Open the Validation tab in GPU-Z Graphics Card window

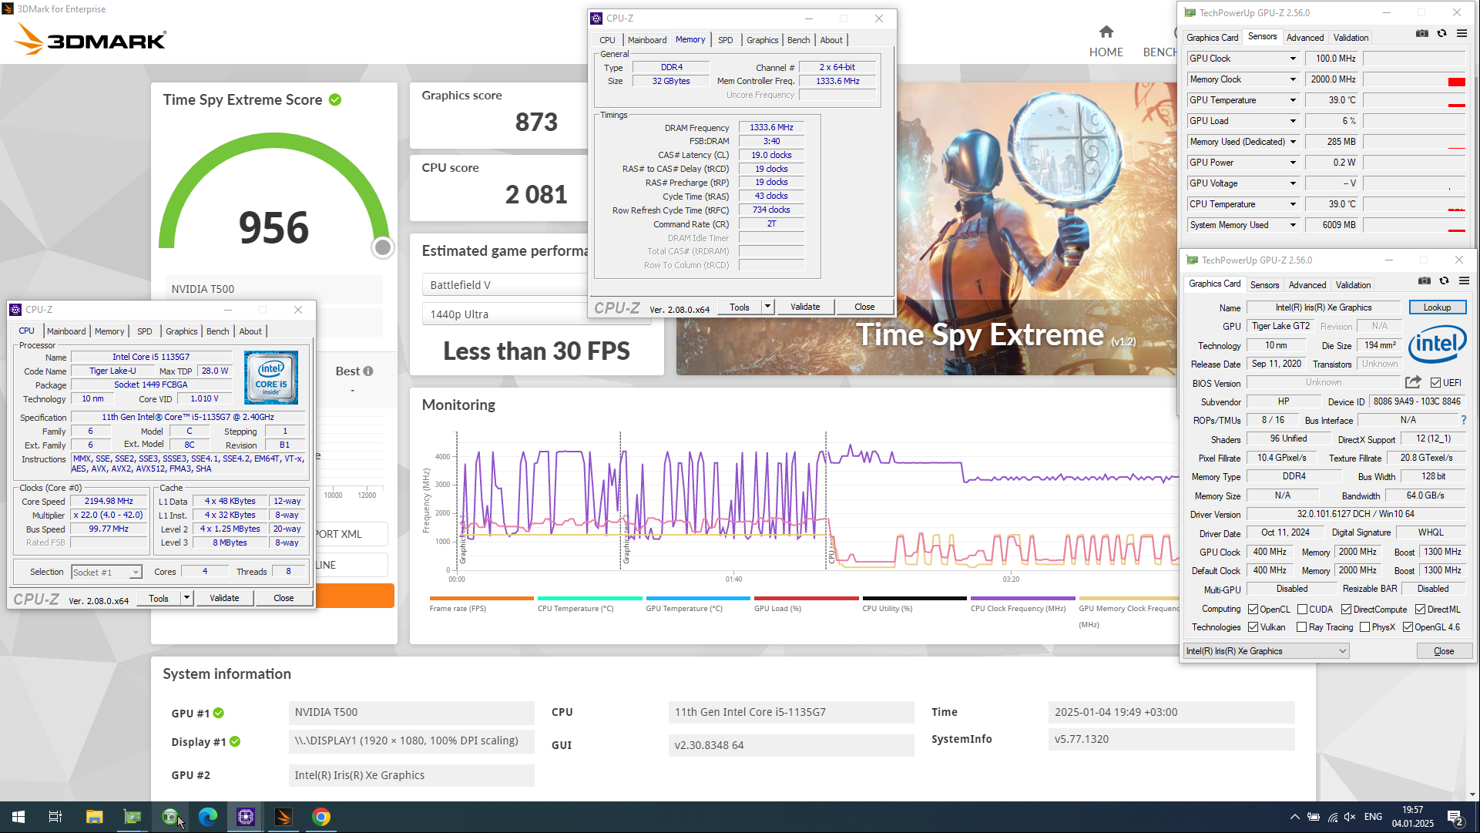tap(1354, 285)
